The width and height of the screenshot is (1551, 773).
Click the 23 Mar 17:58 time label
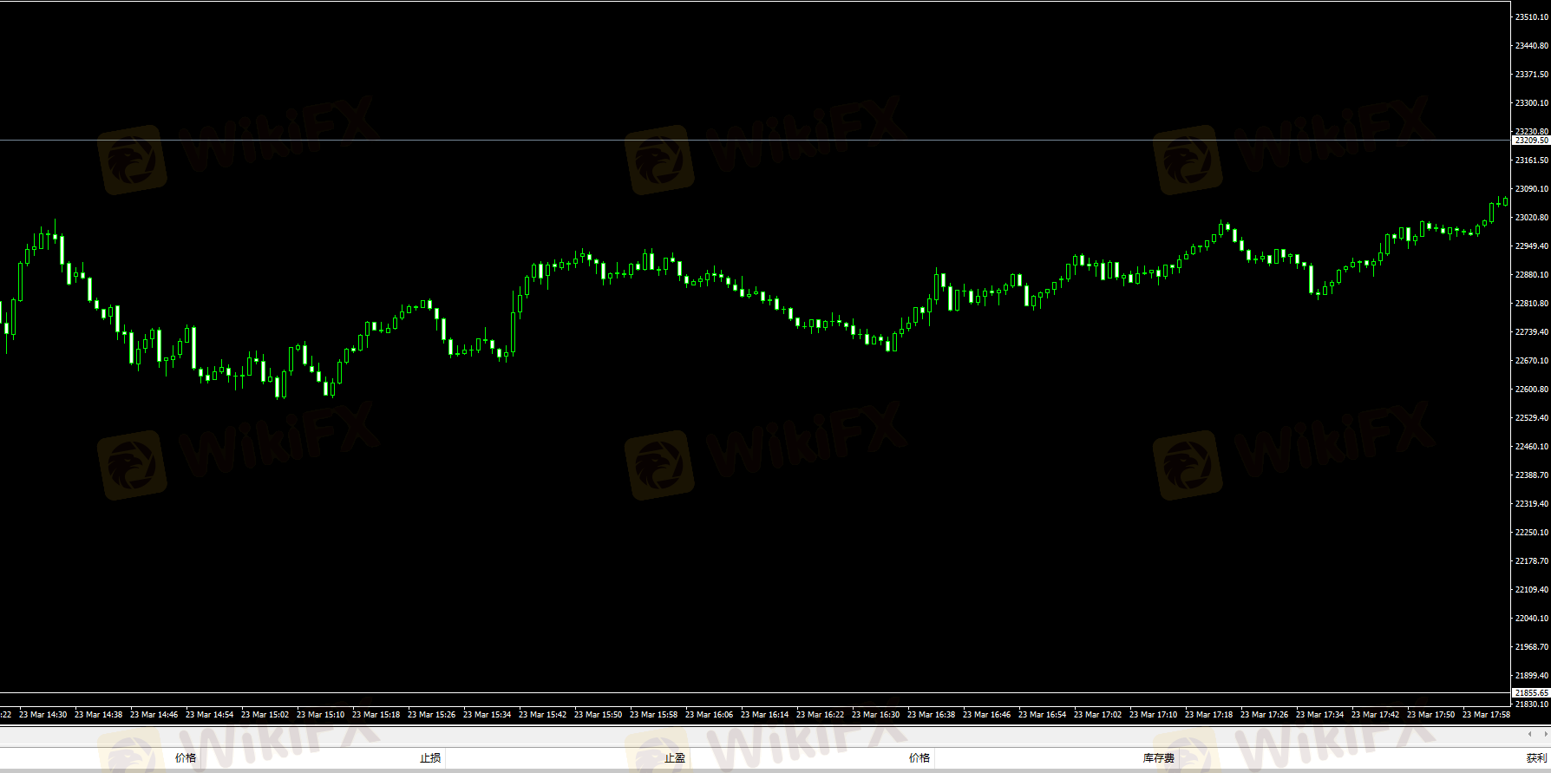(1487, 715)
